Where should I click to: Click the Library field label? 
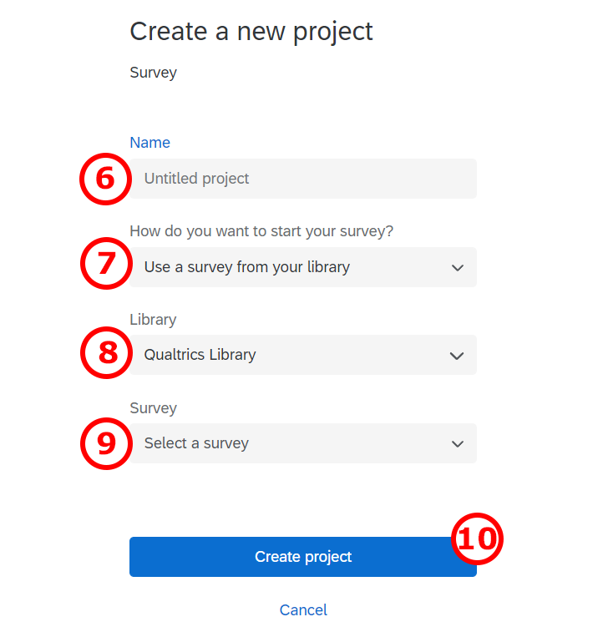pos(153,320)
